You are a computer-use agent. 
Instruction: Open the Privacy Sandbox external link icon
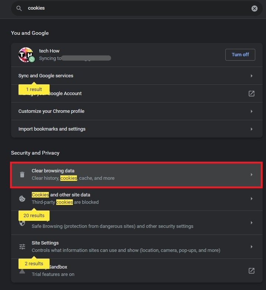click(x=252, y=271)
